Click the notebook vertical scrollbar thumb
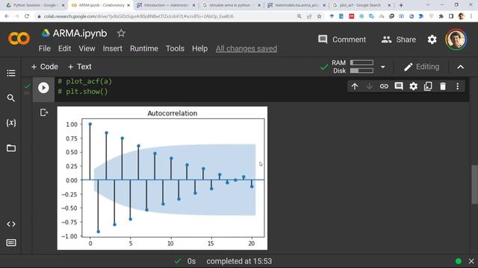This screenshot has height=268, width=478. (474, 185)
